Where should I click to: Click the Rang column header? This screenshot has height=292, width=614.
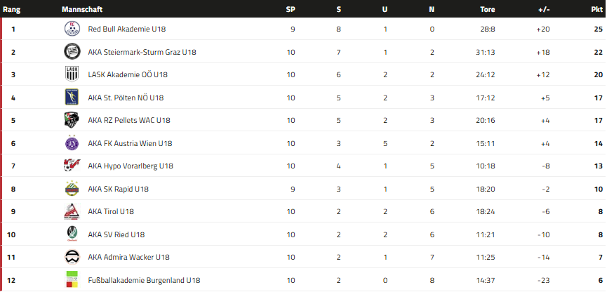(x=11, y=9)
